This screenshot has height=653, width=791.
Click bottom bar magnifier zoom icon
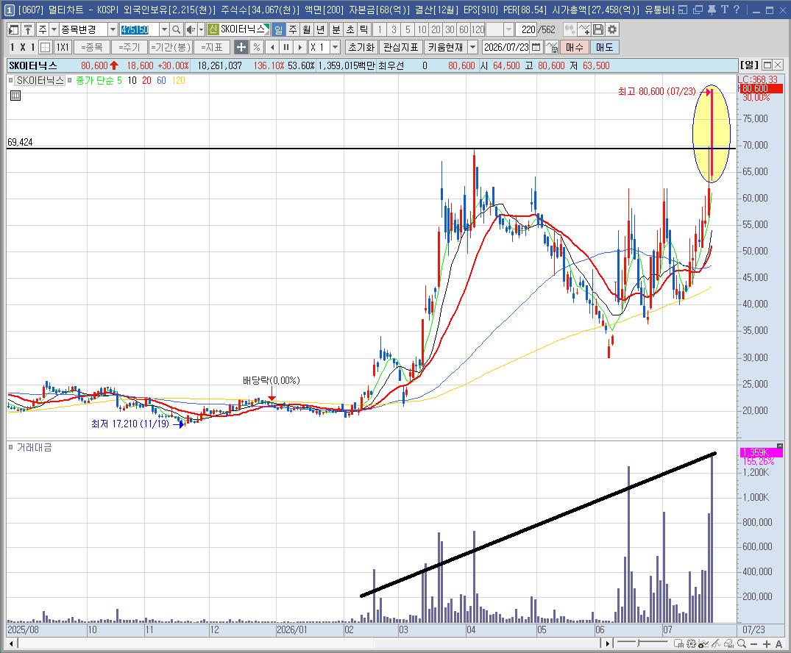tap(742, 643)
